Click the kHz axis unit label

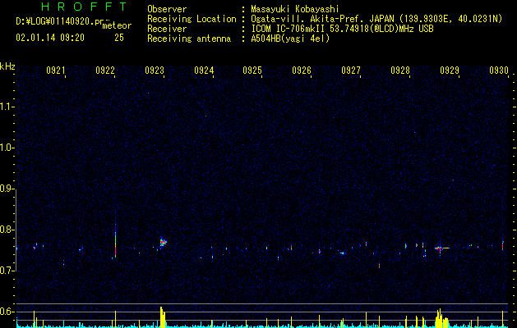point(7,66)
